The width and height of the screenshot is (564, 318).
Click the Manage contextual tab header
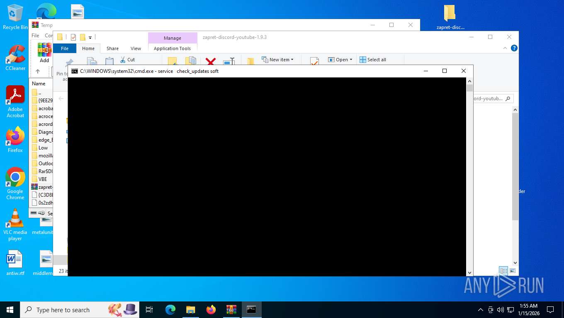[x=172, y=38]
